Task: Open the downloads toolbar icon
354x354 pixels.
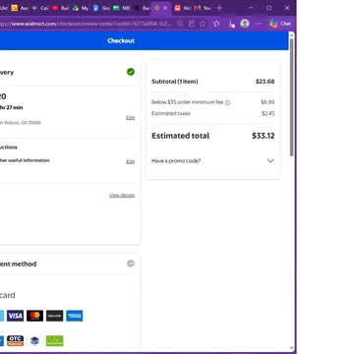Action: pos(231,24)
